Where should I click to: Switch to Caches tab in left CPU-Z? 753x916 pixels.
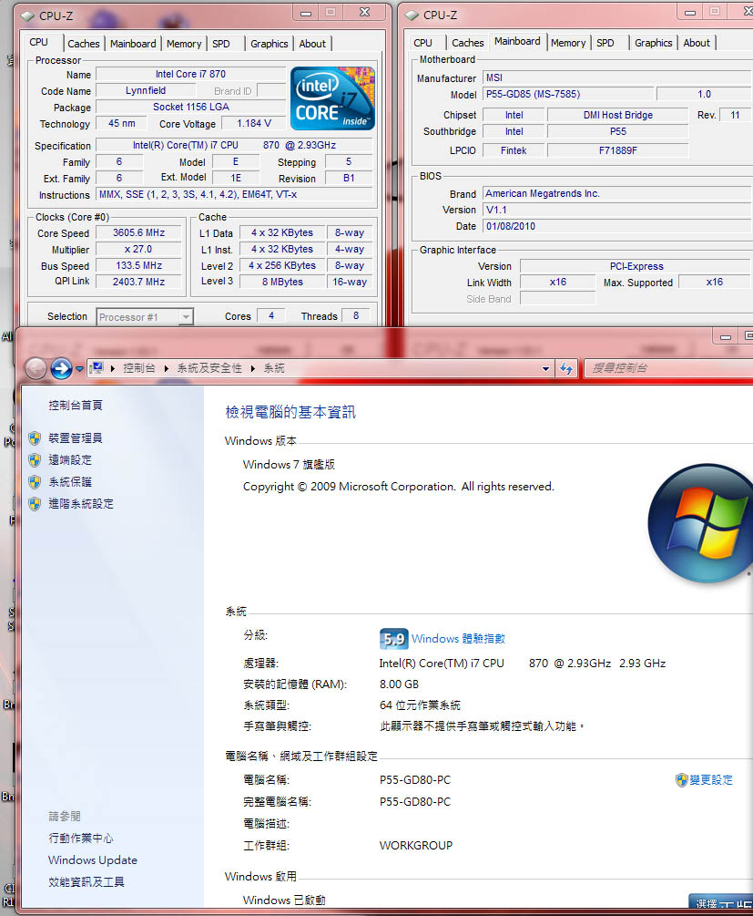click(x=84, y=44)
